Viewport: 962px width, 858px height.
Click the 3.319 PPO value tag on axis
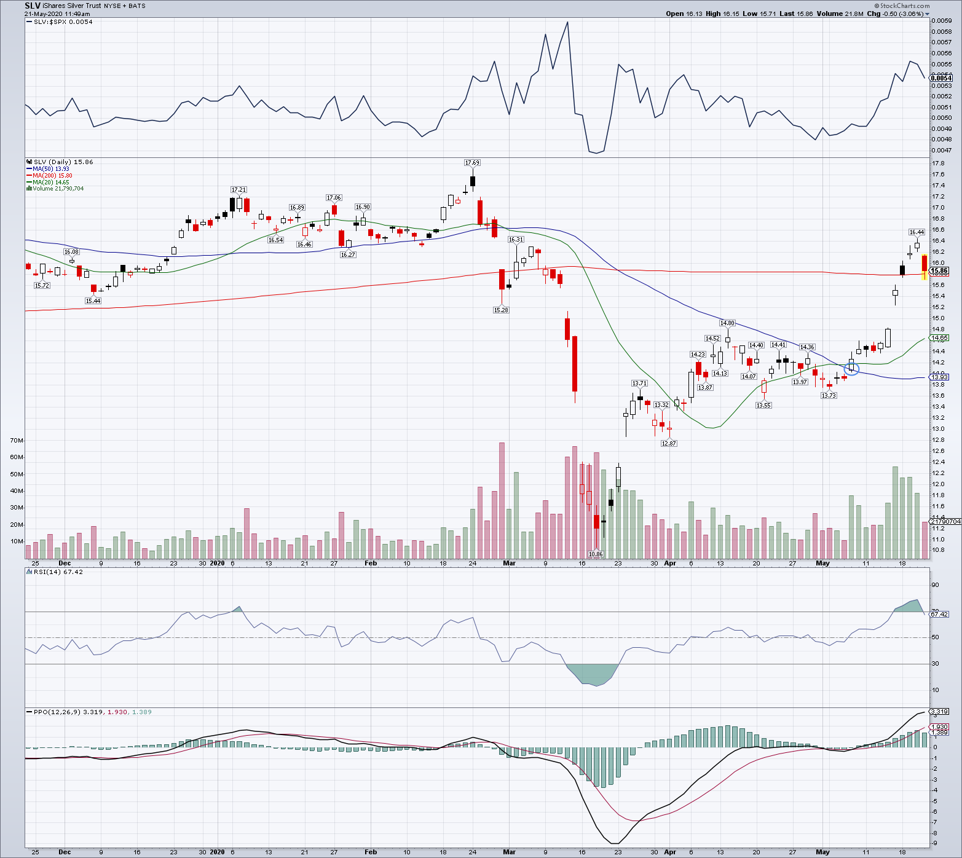pos(939,712)
